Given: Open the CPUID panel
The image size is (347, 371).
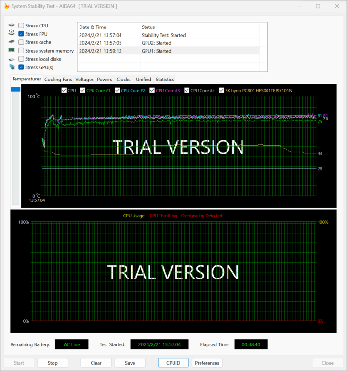Looking at the screenshot, I should [x=173, y=363].
